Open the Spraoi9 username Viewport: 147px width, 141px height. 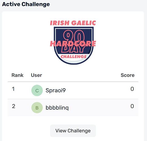point(56,91)
